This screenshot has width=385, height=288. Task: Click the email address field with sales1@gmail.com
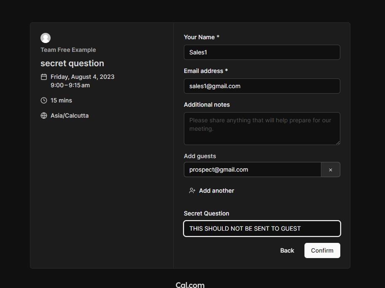coord(262,86)
